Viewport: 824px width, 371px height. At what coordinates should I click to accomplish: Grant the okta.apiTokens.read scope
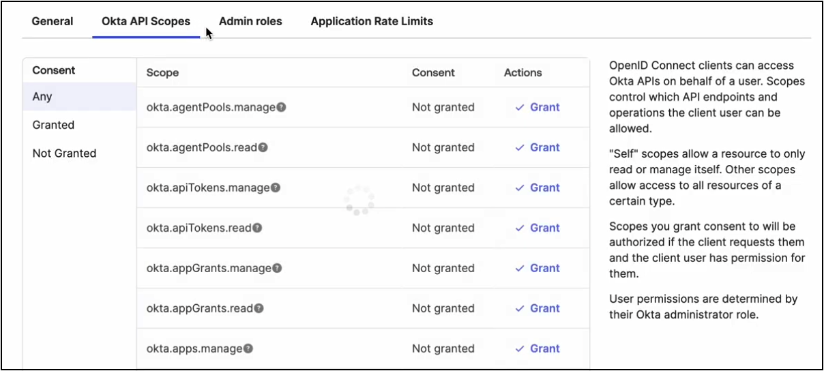coord(538,228)
